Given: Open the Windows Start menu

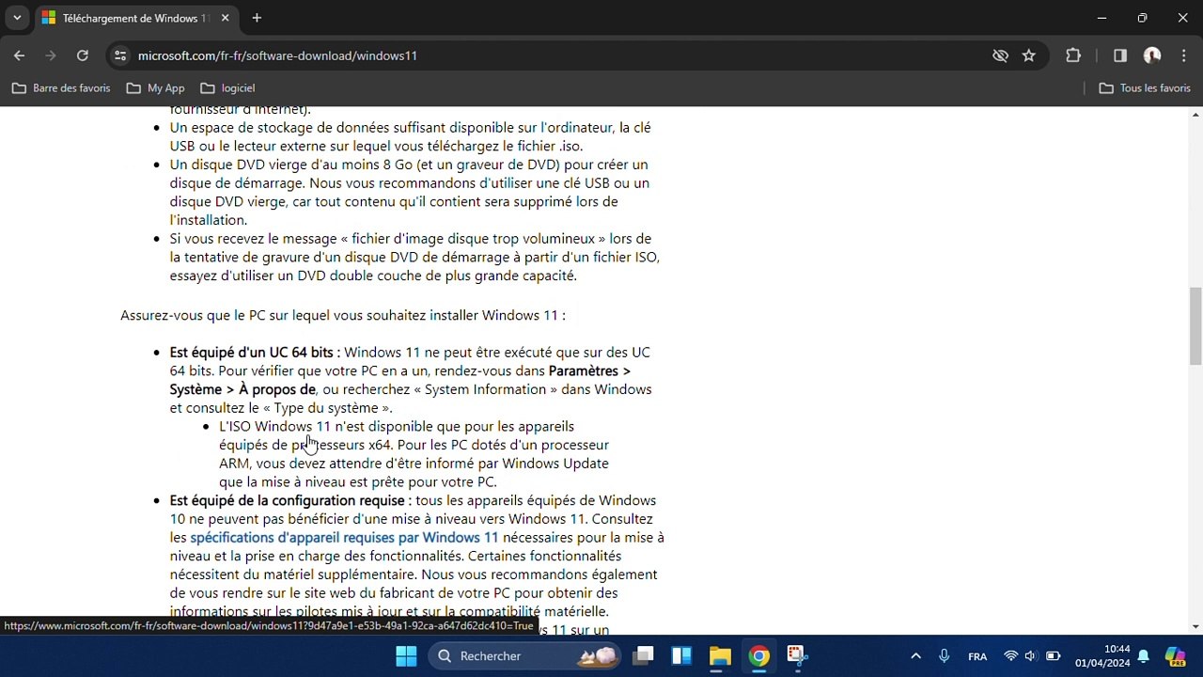Looking at the screenshot, I should (406, 656).
